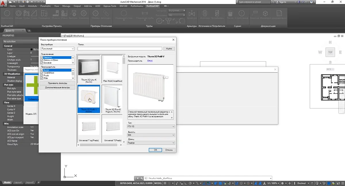Toggle the Kermi manufacturer checkbox
The width and height of the screenshot is (345, 186).
pos(42,70)
